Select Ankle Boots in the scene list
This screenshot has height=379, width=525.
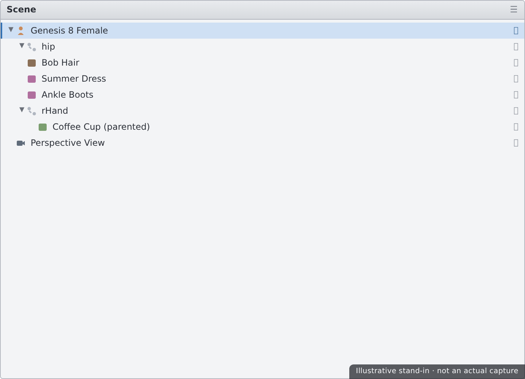[x=262, y=95]
